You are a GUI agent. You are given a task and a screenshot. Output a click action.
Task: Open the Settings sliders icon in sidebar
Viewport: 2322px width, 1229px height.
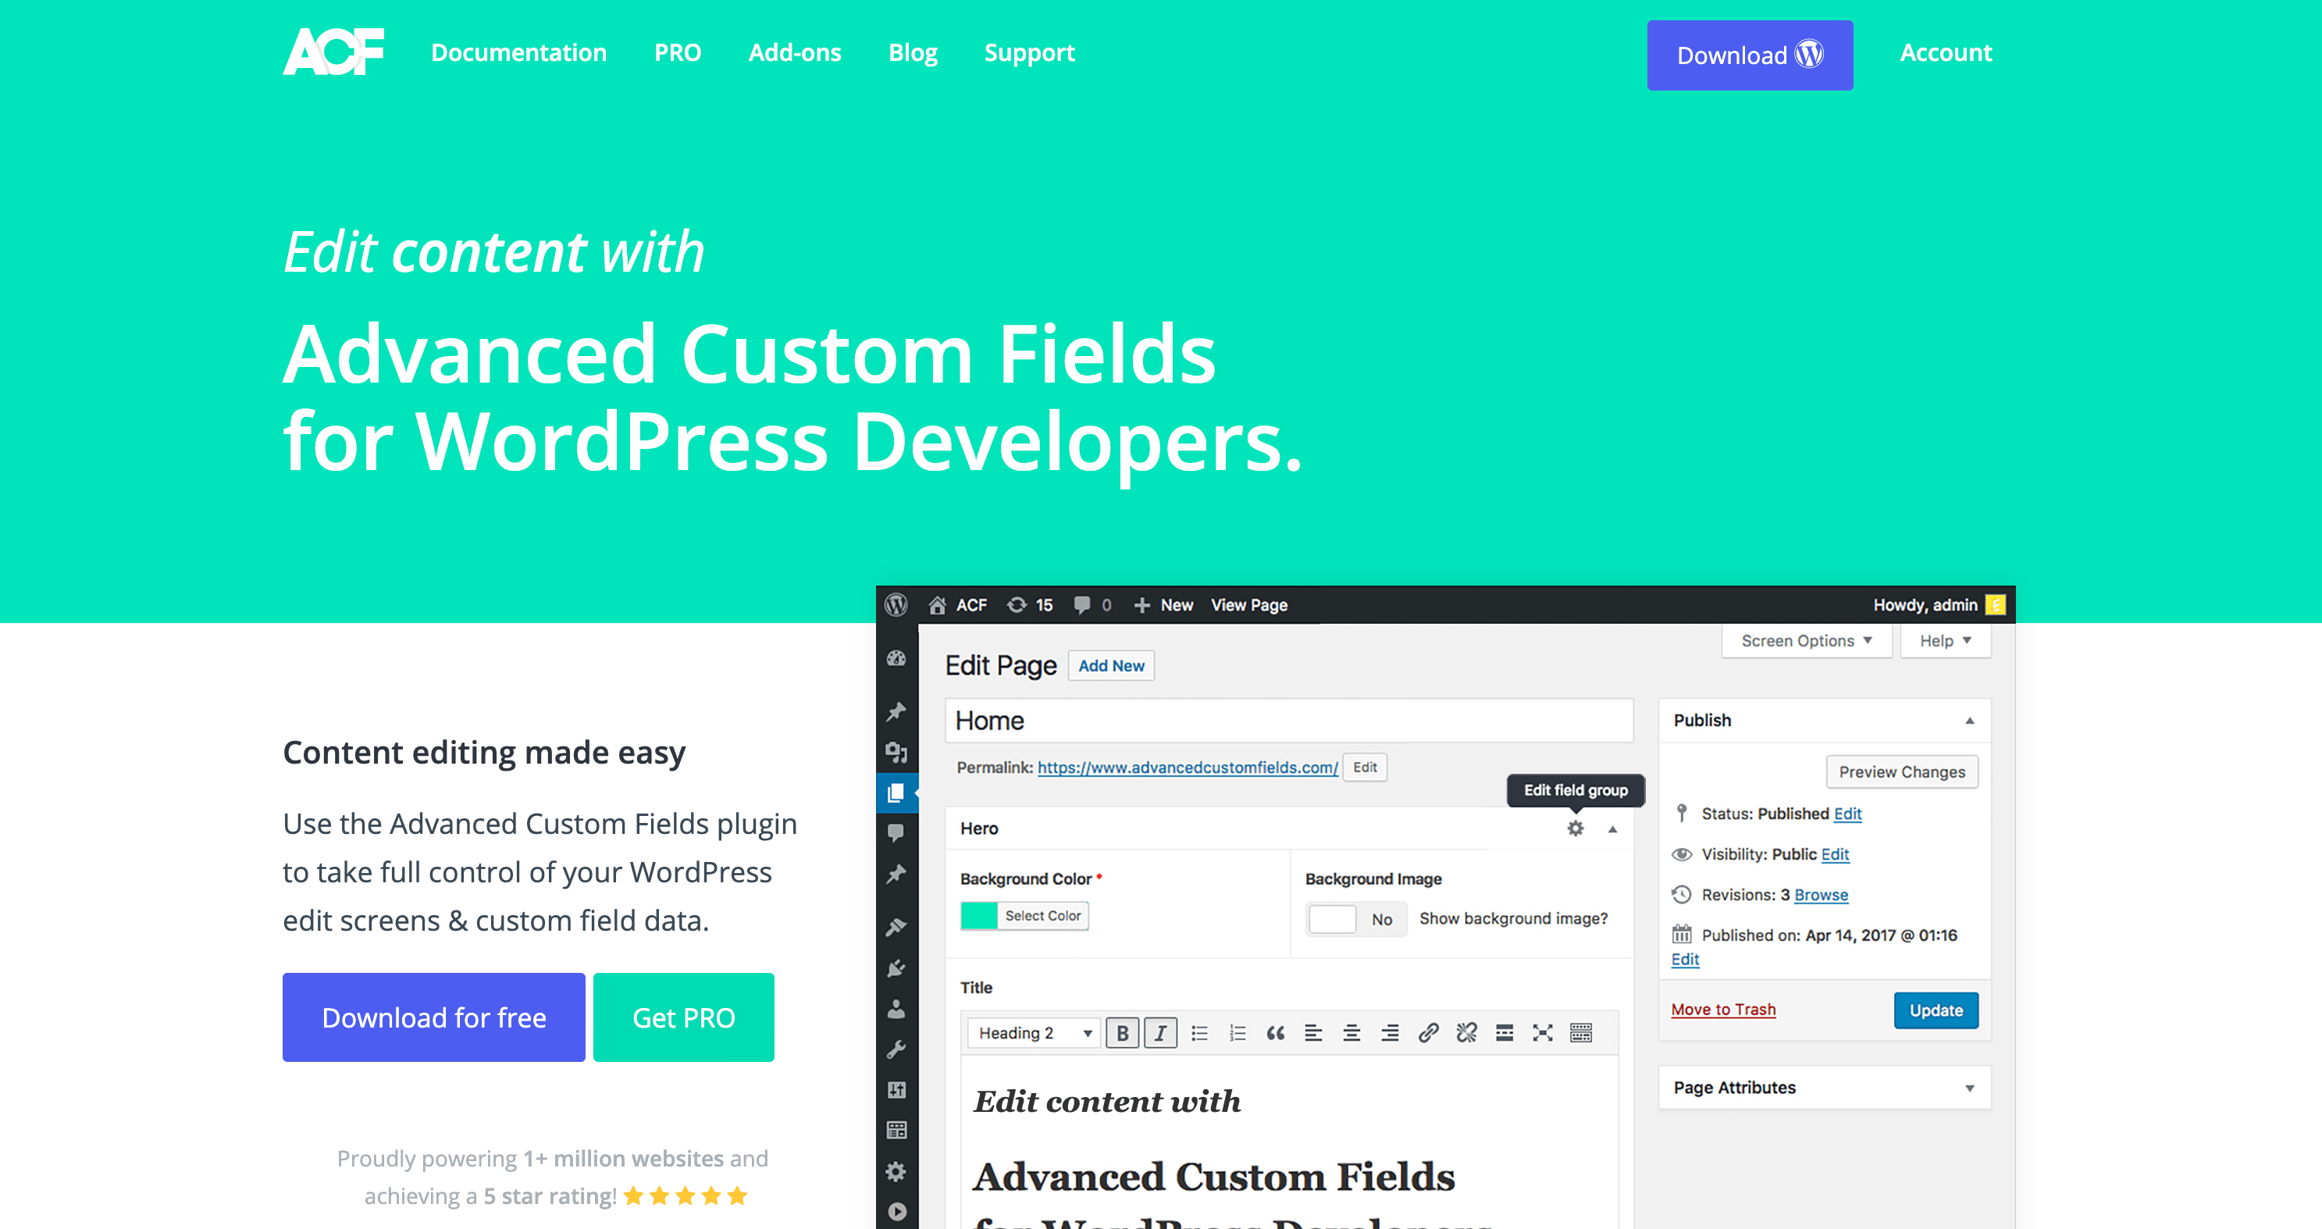tap(896, 1089)
